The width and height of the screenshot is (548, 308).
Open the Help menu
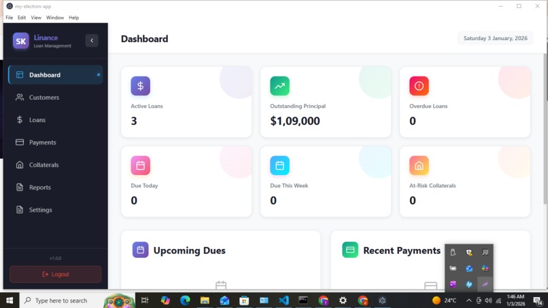pos(73,18)
